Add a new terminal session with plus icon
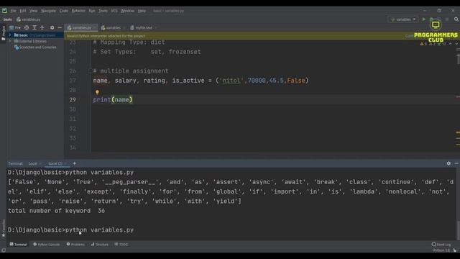The height and width of the screenshot is (259, 460). coord(75,163)
